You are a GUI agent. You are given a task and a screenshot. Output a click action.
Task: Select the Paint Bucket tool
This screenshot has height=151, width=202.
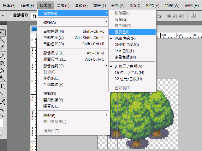(2, 70)
